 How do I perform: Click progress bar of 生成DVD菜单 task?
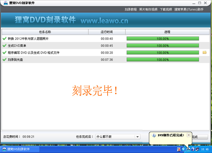163,45
